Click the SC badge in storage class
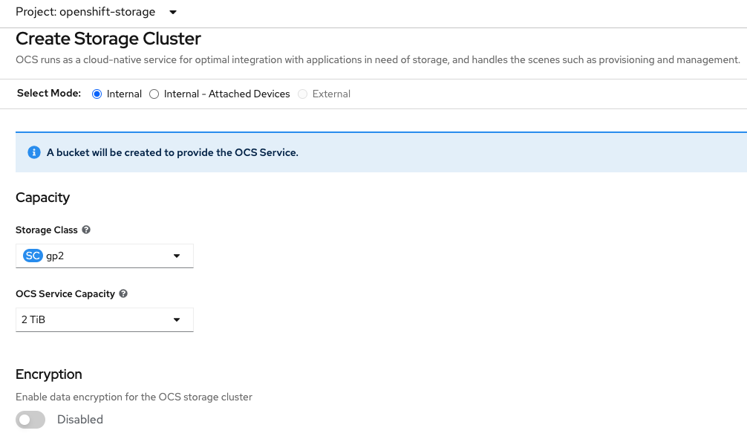 [x=33, y=256]
